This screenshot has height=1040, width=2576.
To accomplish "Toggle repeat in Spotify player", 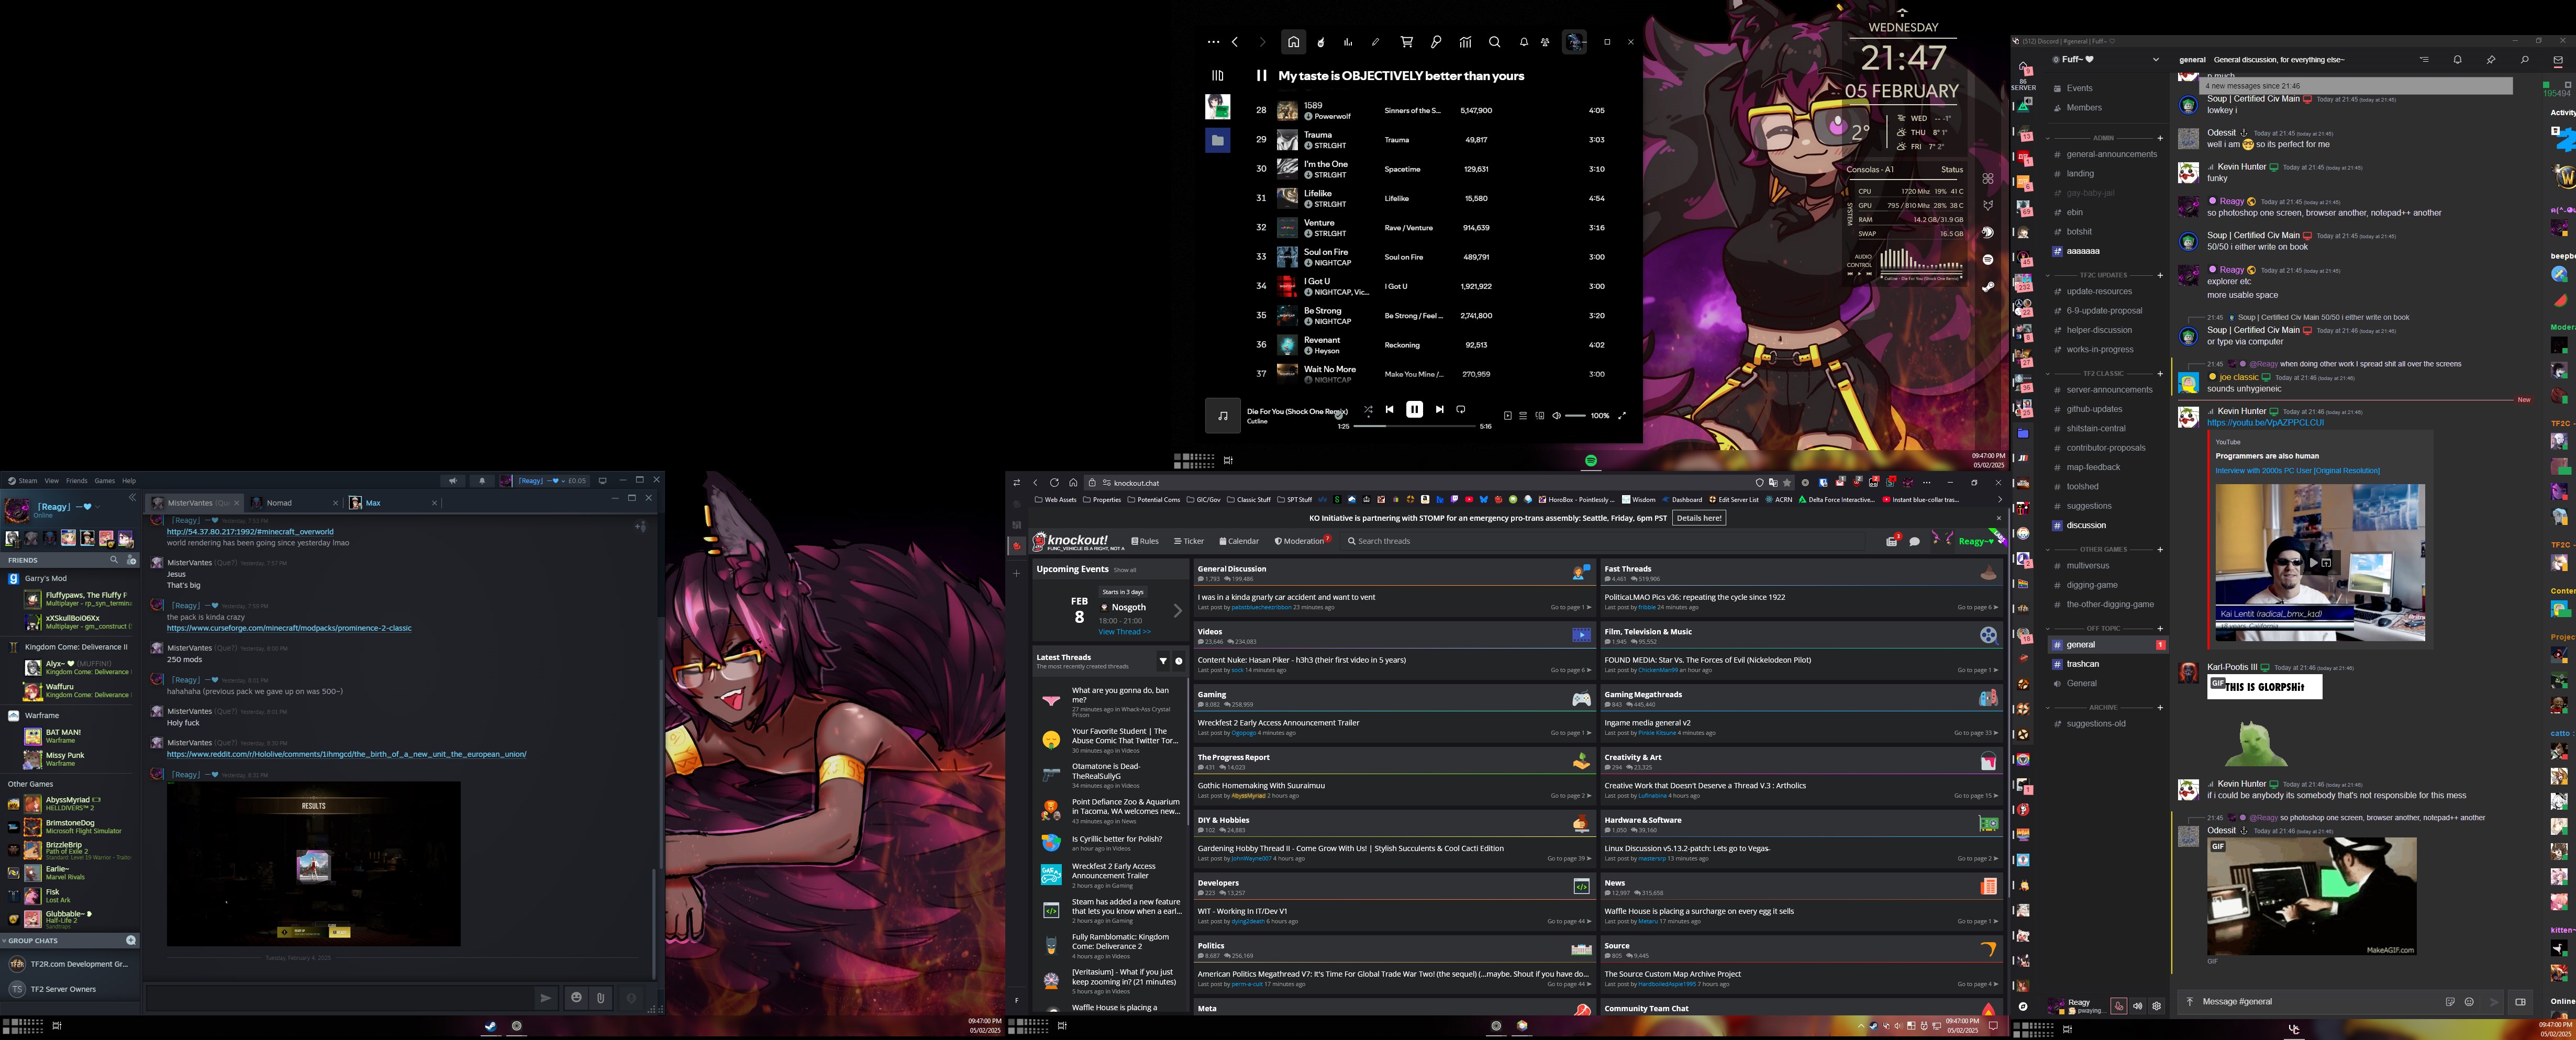I will [1461, 409].
